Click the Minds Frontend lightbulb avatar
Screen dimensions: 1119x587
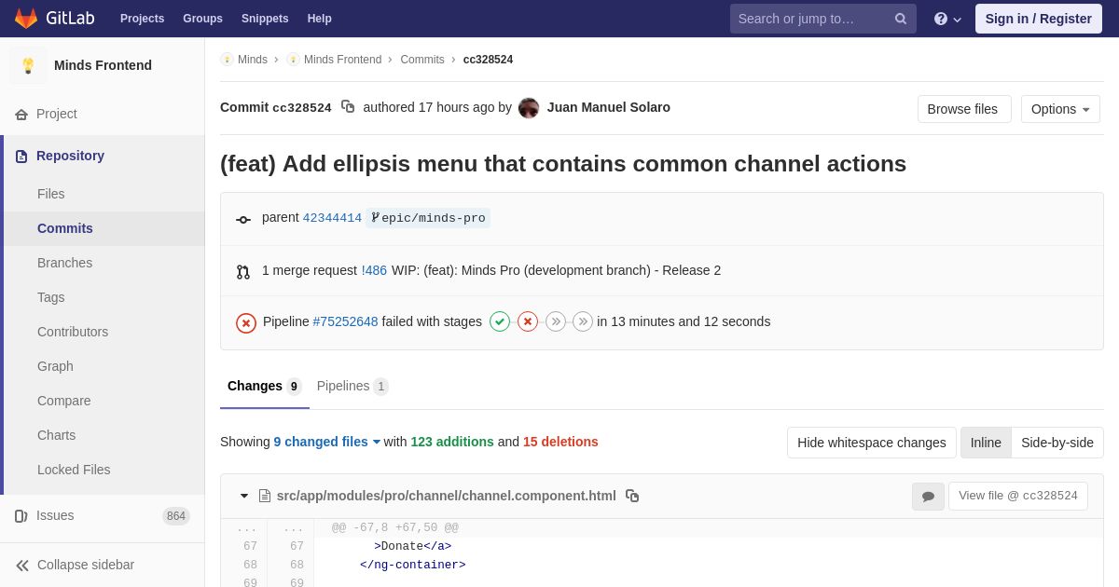click(x=28, y=65)
